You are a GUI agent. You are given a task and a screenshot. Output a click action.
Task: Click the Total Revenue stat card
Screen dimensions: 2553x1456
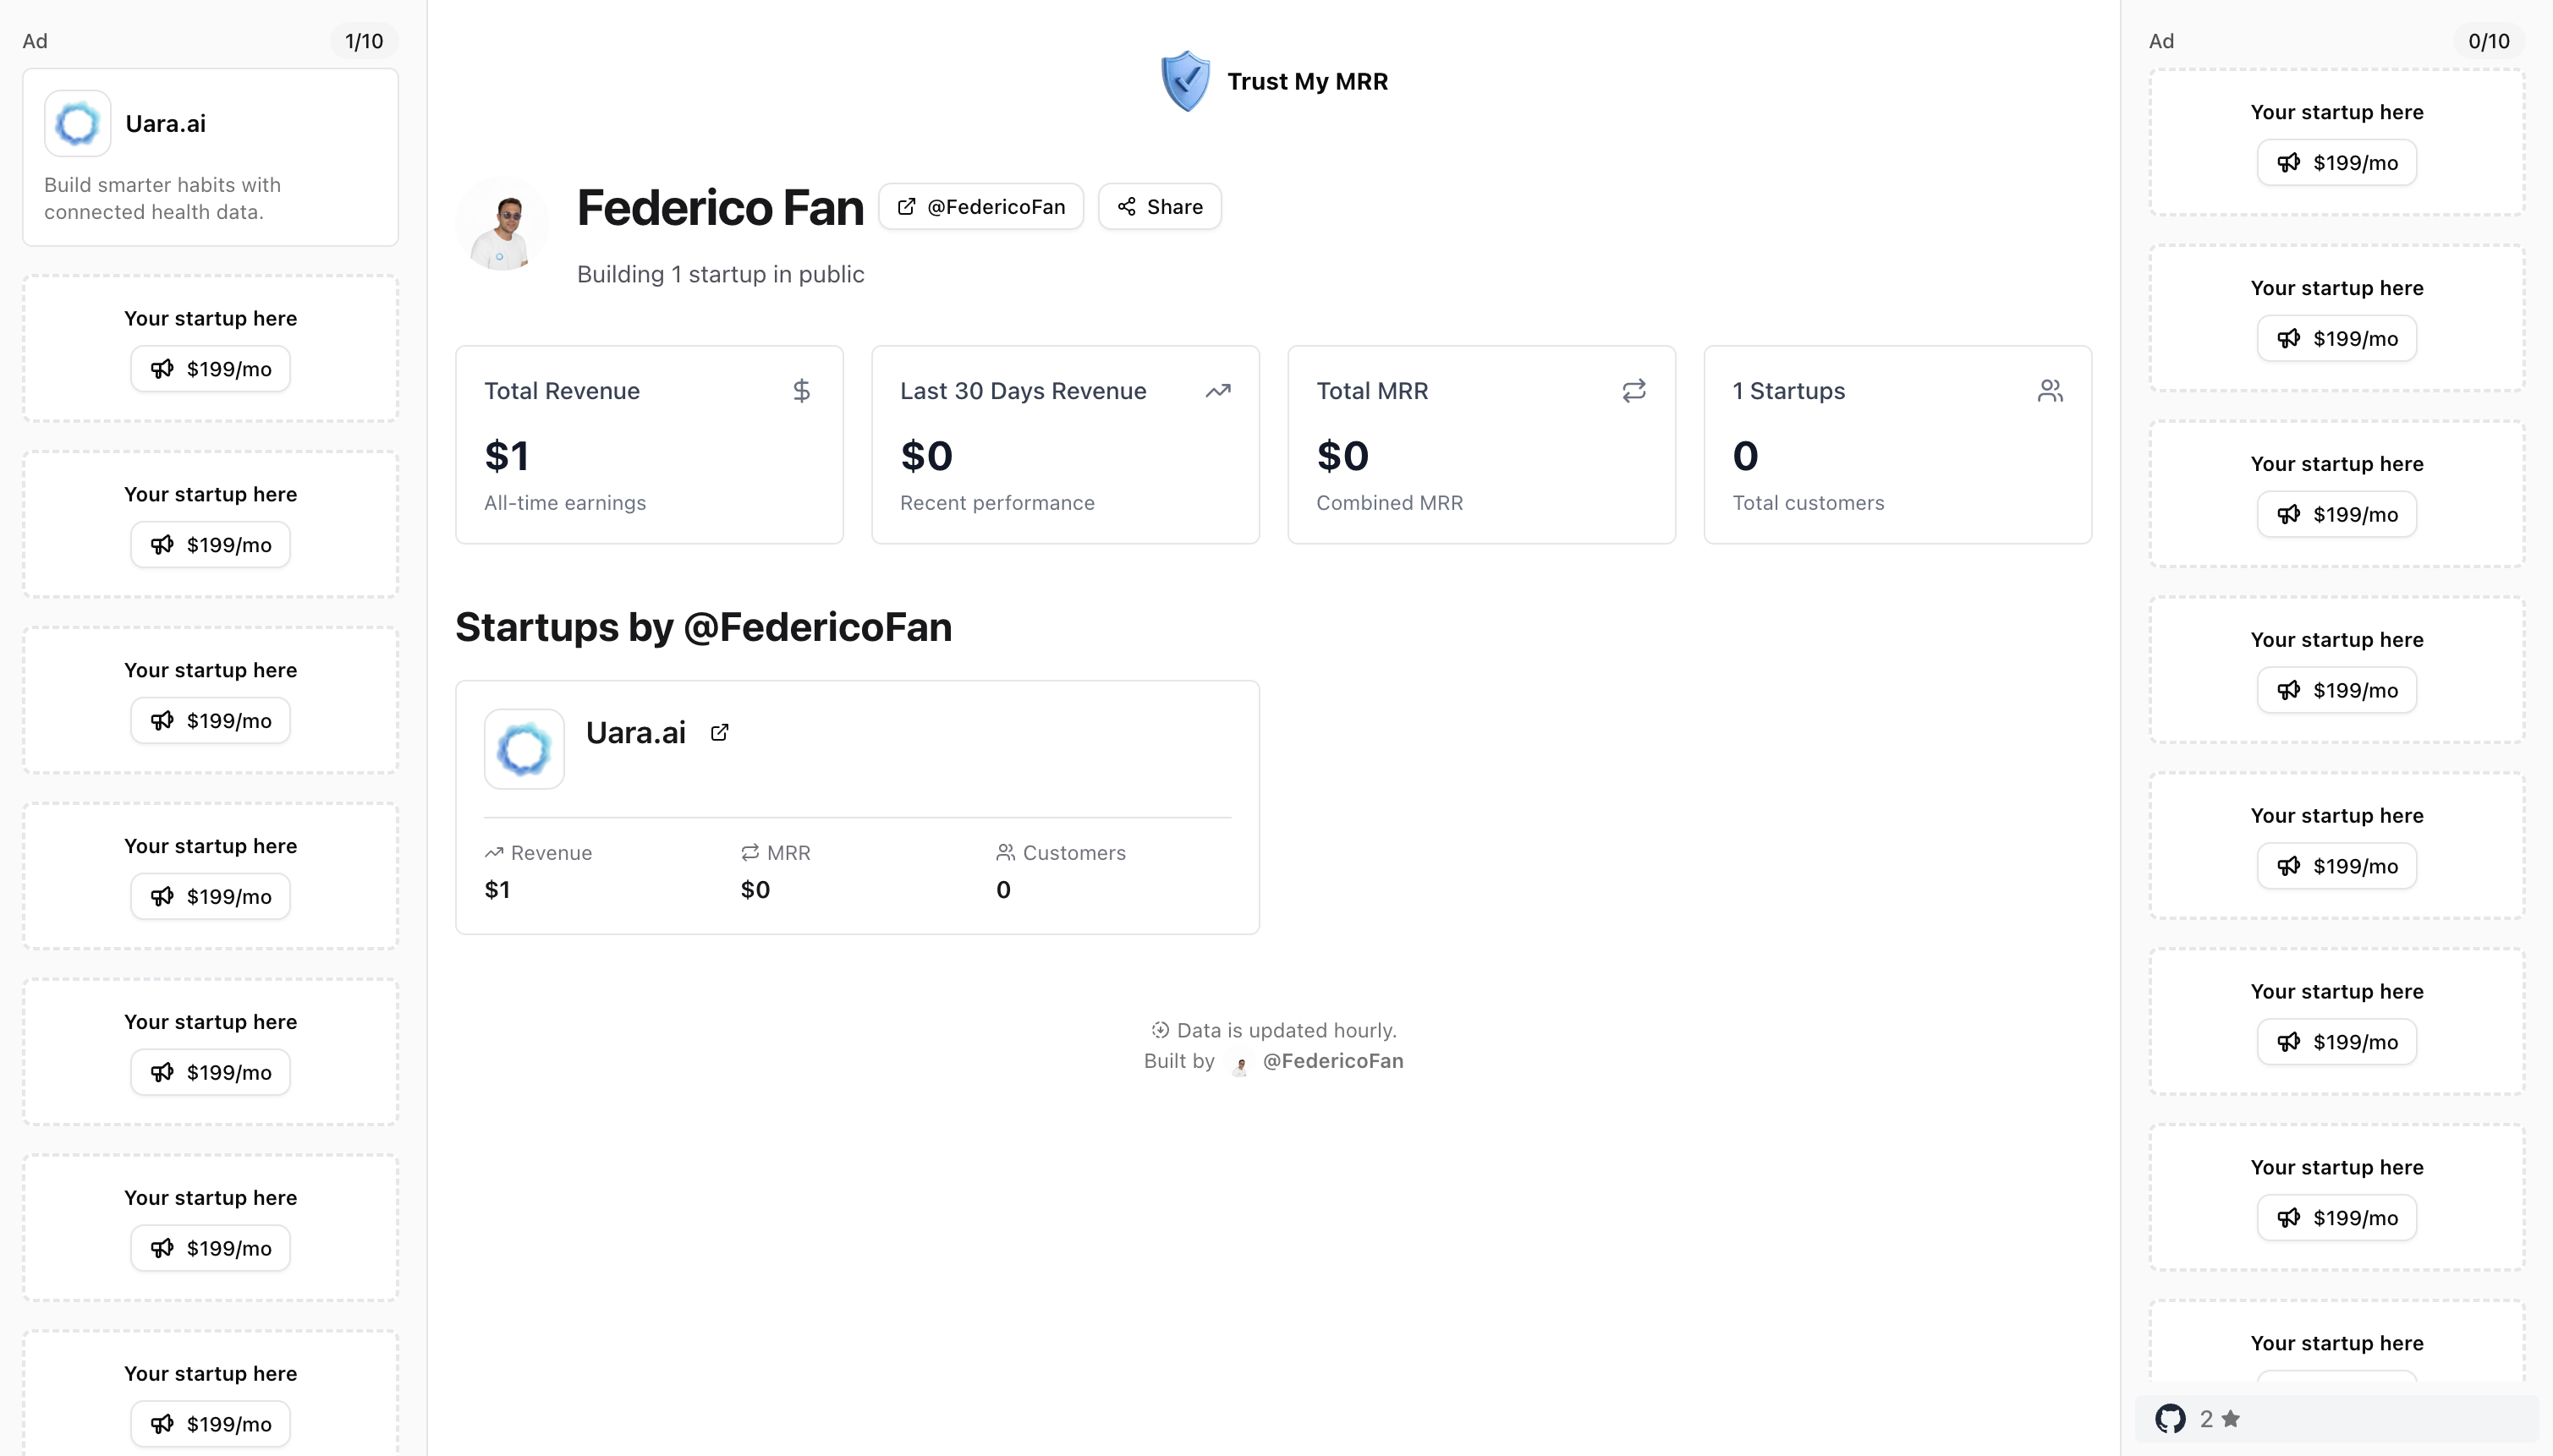(650, 445)
